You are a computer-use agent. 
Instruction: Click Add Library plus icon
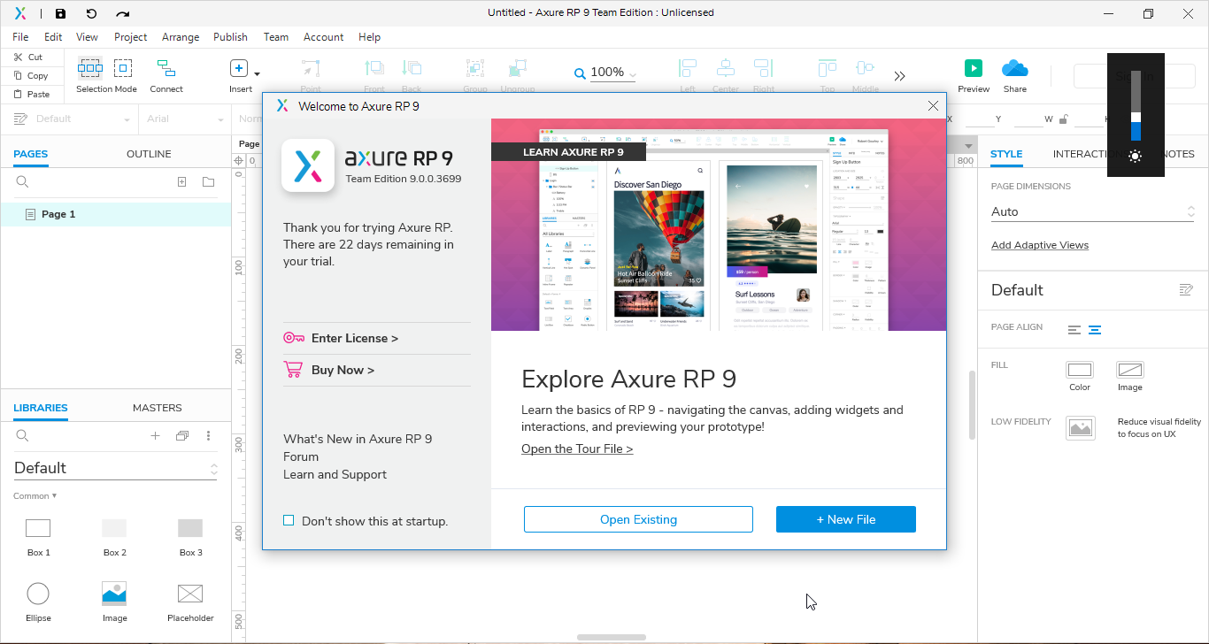point(155,435)
